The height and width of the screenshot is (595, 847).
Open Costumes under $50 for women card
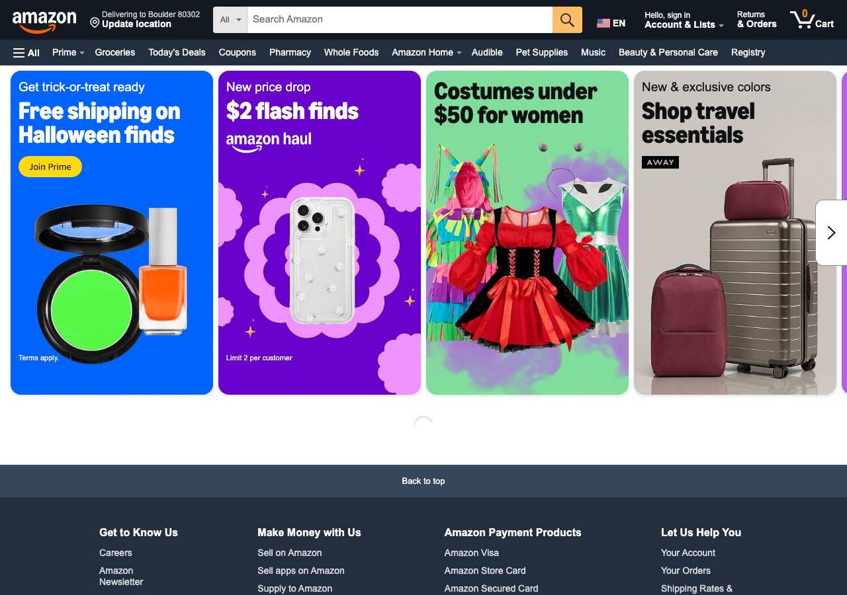[x=527, y=233]
